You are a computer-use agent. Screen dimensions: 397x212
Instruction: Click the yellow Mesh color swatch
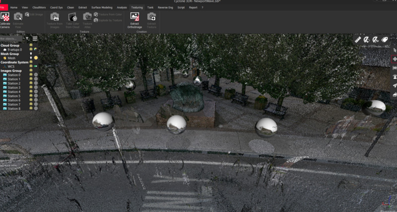pyautogui.click(x=36, y=58)
